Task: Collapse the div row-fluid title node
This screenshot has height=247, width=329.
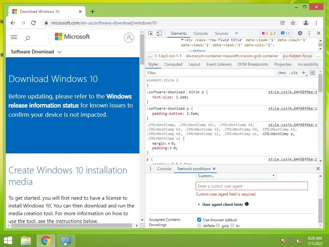Action: pyautogui.click(x=182, y=40)
